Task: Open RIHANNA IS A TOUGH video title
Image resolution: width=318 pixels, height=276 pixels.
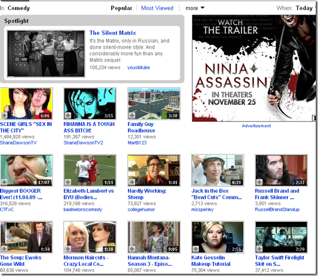Action: pos(89,127)
